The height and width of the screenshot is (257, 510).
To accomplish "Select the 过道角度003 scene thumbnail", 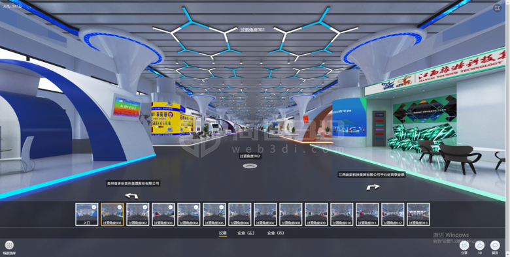I will pyautogui.click(x=163, y=214).
